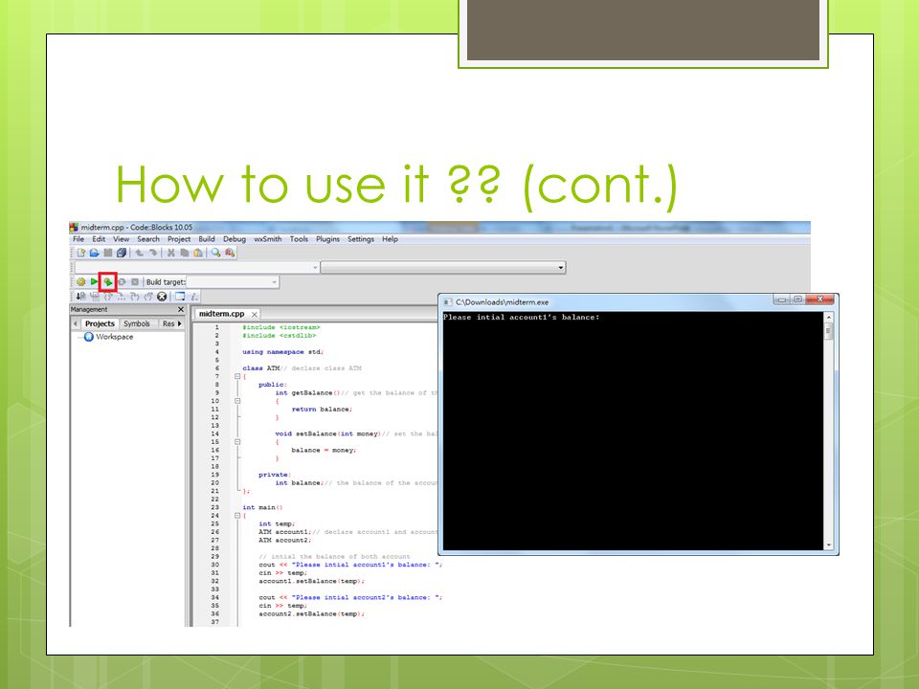Open the Debug menu
Viewport: 919px width, 689px height.
click(x=235, y=239)
